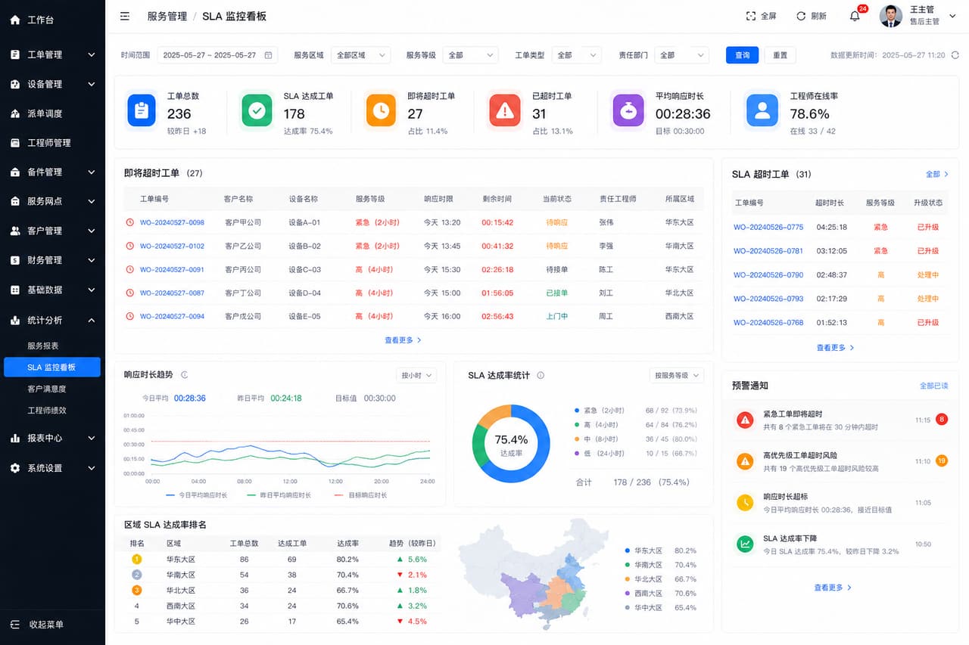This screenshot has height=645, width=969.
Task: Click the 刷新 refresh icon in header
Action: (x=801, y=16)
